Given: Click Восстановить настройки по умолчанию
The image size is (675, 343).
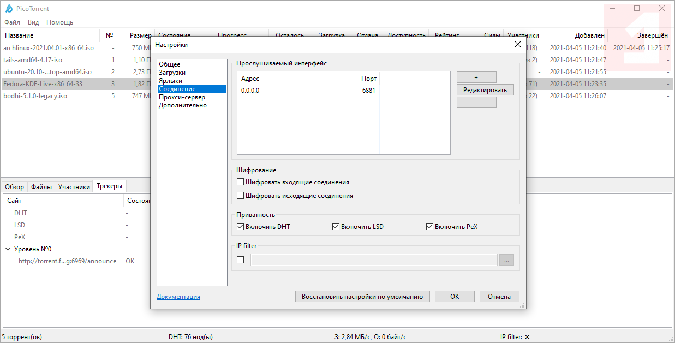Looking at the screenshot, I should point(362,297).
